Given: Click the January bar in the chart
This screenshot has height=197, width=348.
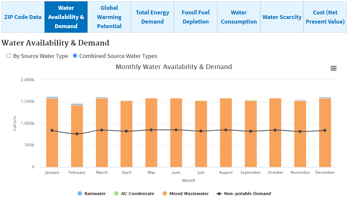Looking at the screenshot, I should pyautogui.click(x=52, y=147).
